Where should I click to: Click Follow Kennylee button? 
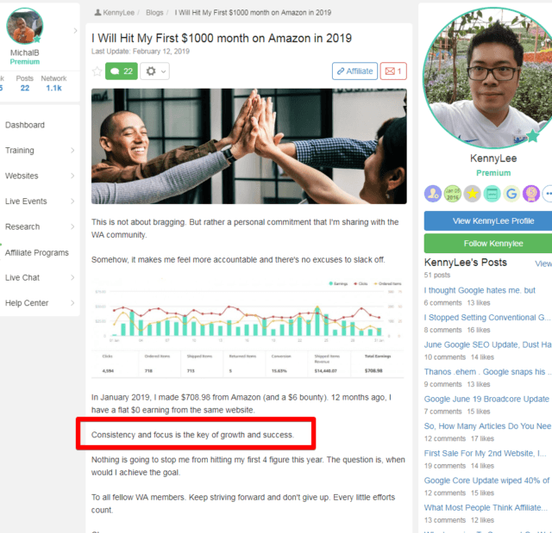(x=488, y=244)
